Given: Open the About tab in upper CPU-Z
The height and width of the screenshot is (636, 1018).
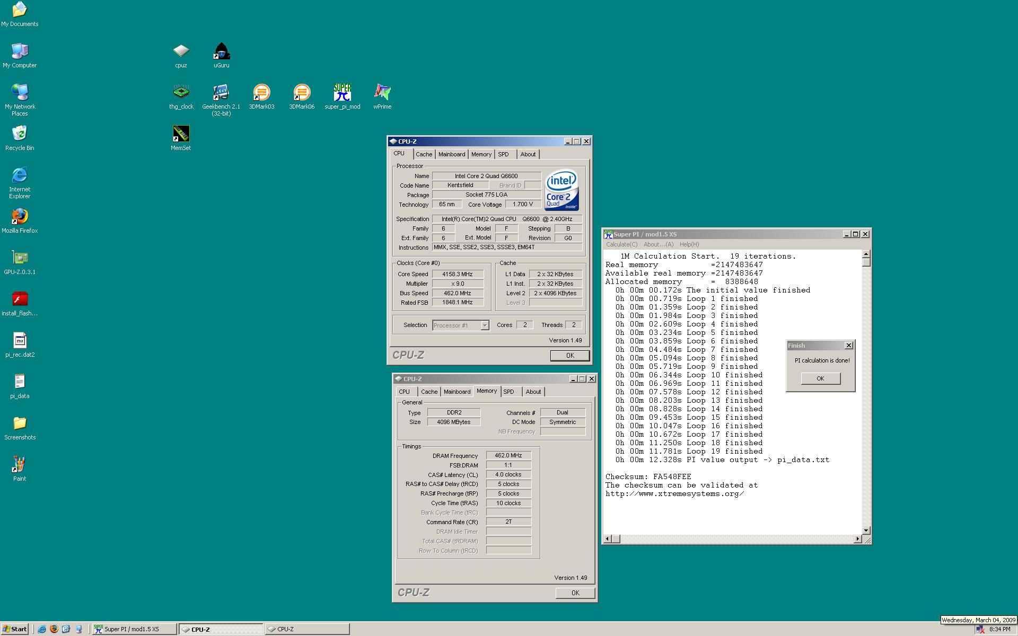Looking at the screenshot, I should pyautogui.click(x=528, y=154).
